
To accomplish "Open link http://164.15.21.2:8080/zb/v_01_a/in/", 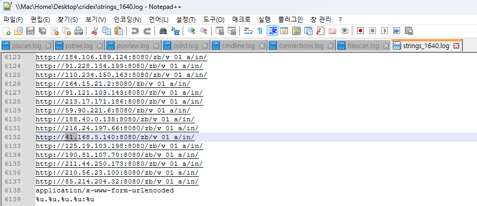I will [x=113, y=84].
